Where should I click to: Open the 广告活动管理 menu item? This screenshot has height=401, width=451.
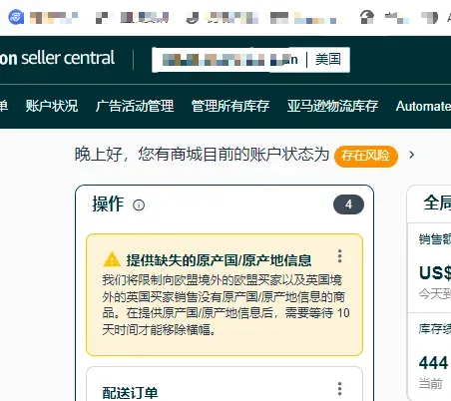(x=135, y=106)
